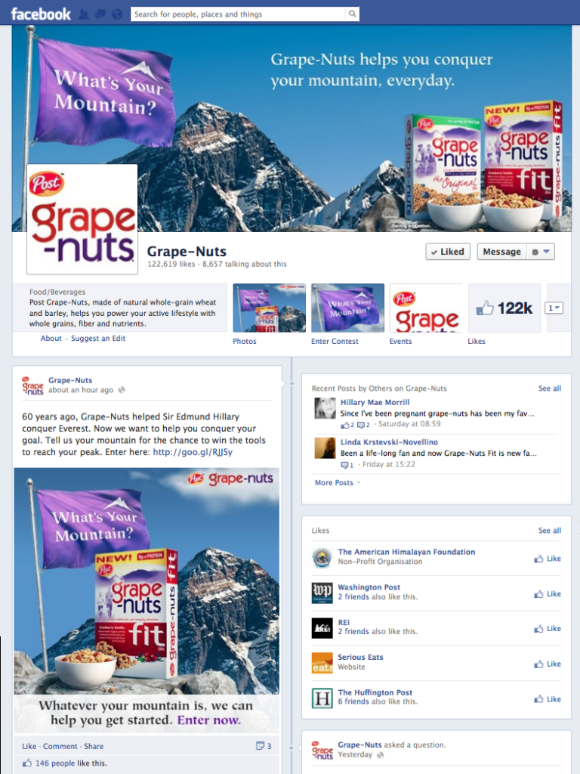Image resolution: width=580 pixels, height=774 pixels.
Task: Click the search for people input field
Action: [x=238, y=14]
